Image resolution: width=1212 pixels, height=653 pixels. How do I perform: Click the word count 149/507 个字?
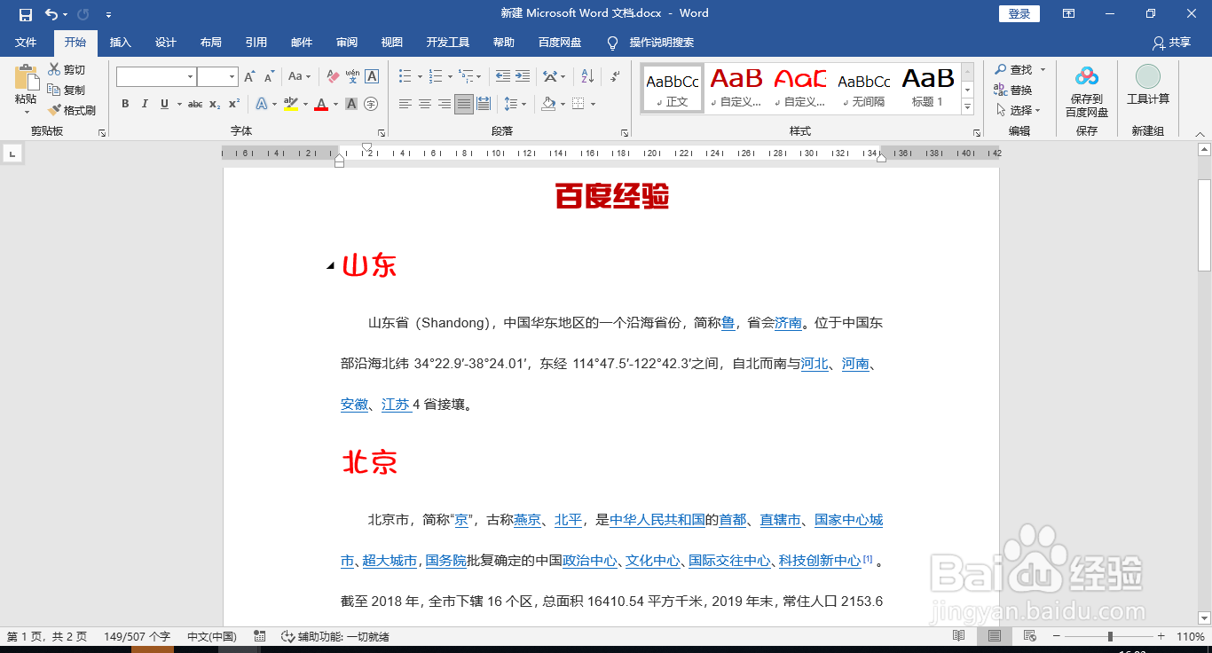click(137, 637)
